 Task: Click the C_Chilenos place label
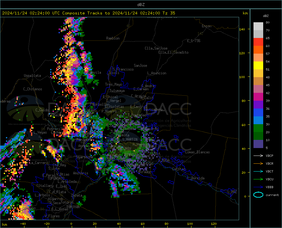[x=33, y=89]
